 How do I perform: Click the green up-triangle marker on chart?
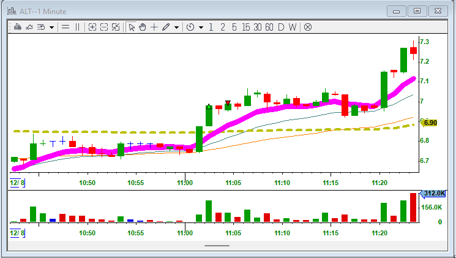(209, 107)
